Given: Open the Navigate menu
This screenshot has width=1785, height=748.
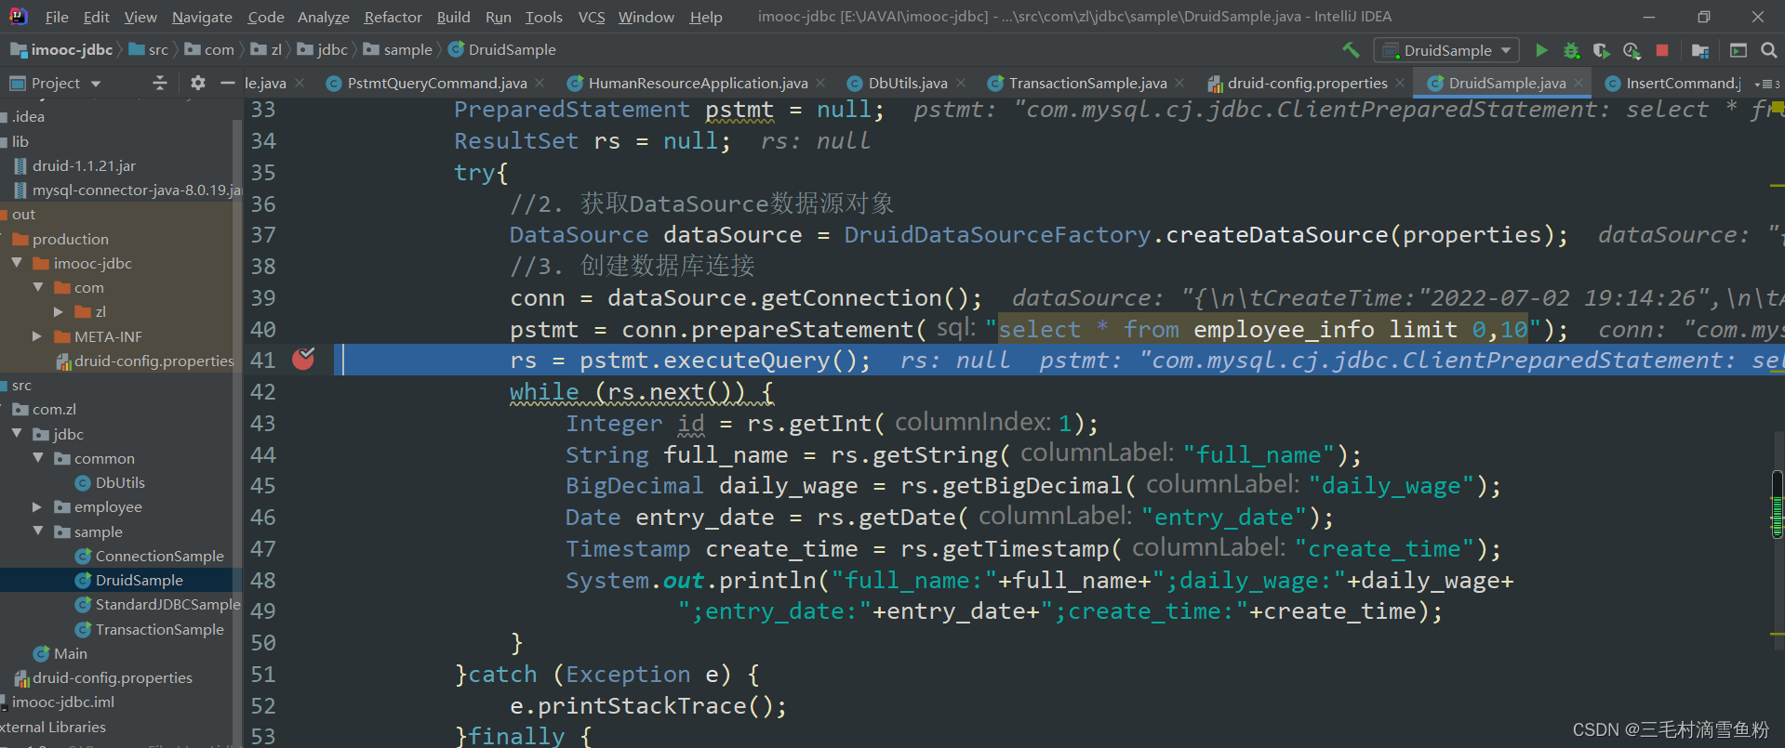Looking at the screenshot, I should point(202,17).
